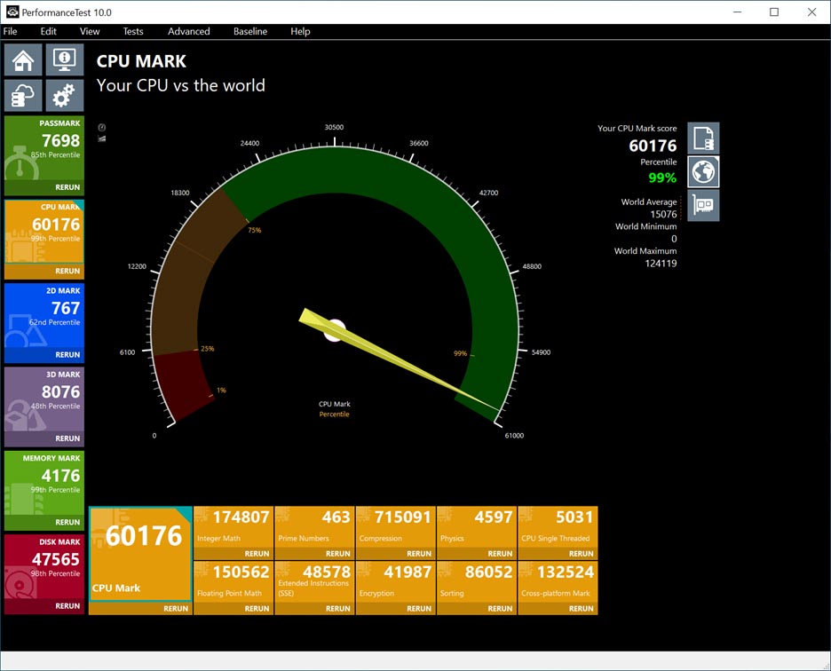The height and width of the screenshot is (671, 831).
Task: Open the View menu
Action: pyautogui.click(x=90, y=31)
